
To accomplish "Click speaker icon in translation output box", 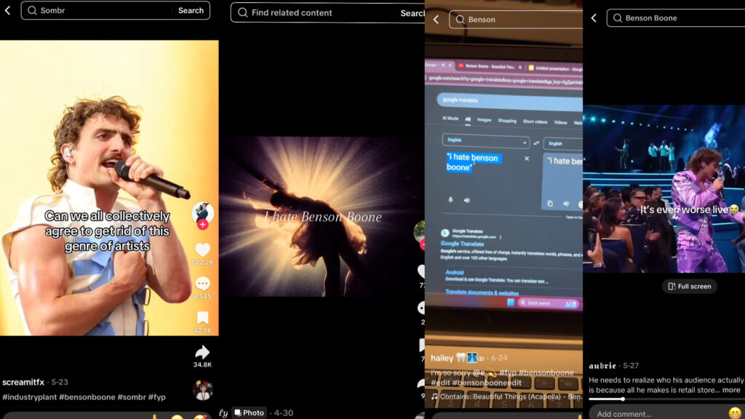I will point(566,204).
